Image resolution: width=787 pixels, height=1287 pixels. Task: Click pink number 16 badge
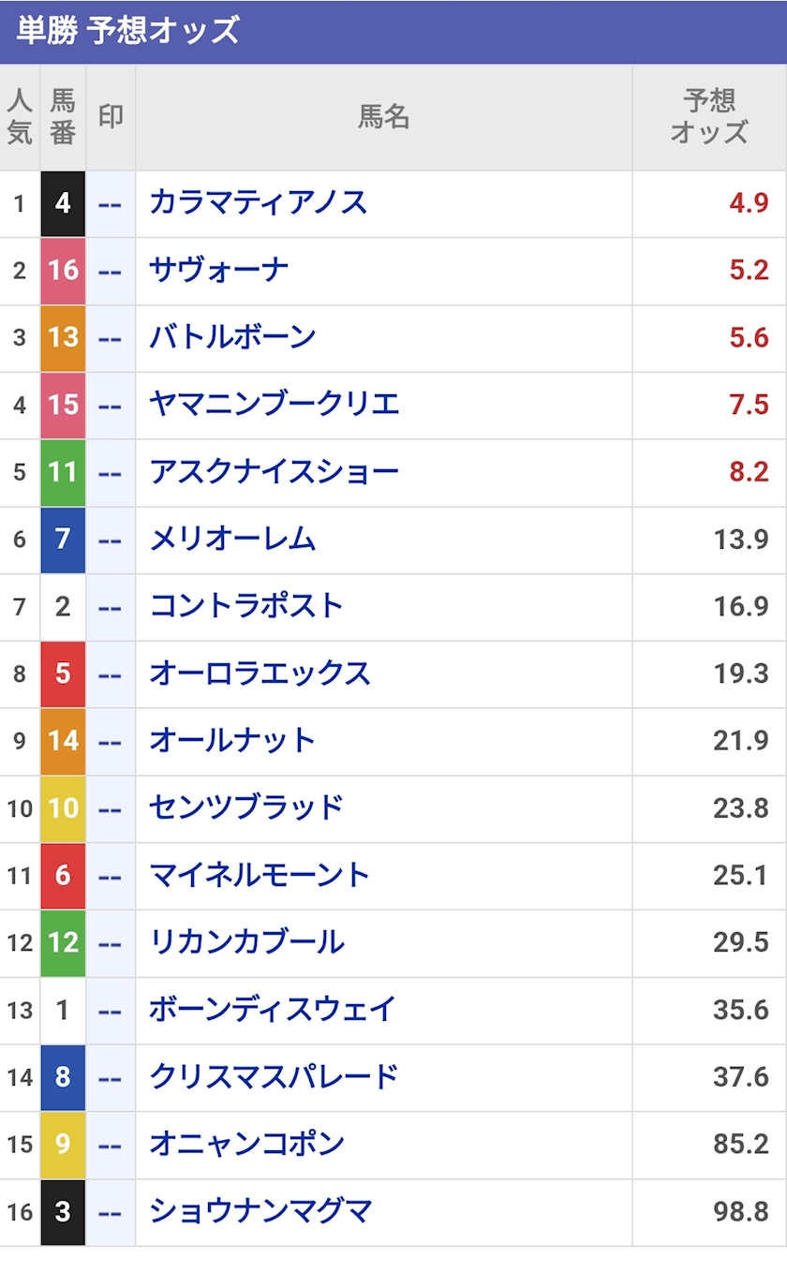[63, 271]
